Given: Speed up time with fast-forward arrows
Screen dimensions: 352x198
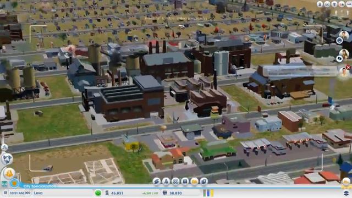Looking at the screenshot, I should coord(28,193).
